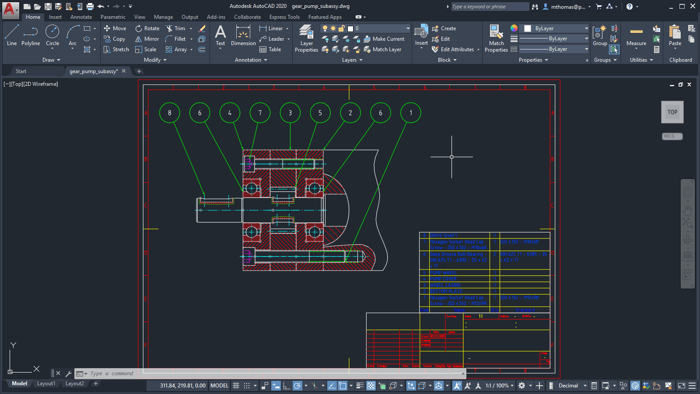Click the Polyline tool icon
Viewport: 700px width, 394px height.
click(31, 32)
